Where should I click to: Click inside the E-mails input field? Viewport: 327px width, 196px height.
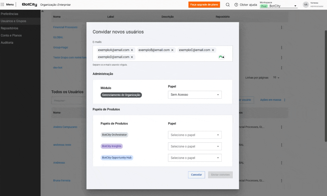pyautogui.click(x=175, y=57)
